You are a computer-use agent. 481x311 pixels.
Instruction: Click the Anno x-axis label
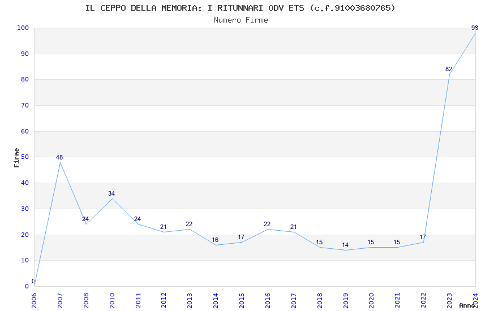click(x=467, y=305)
